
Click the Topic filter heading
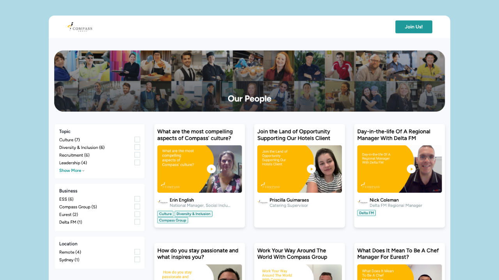65,131
